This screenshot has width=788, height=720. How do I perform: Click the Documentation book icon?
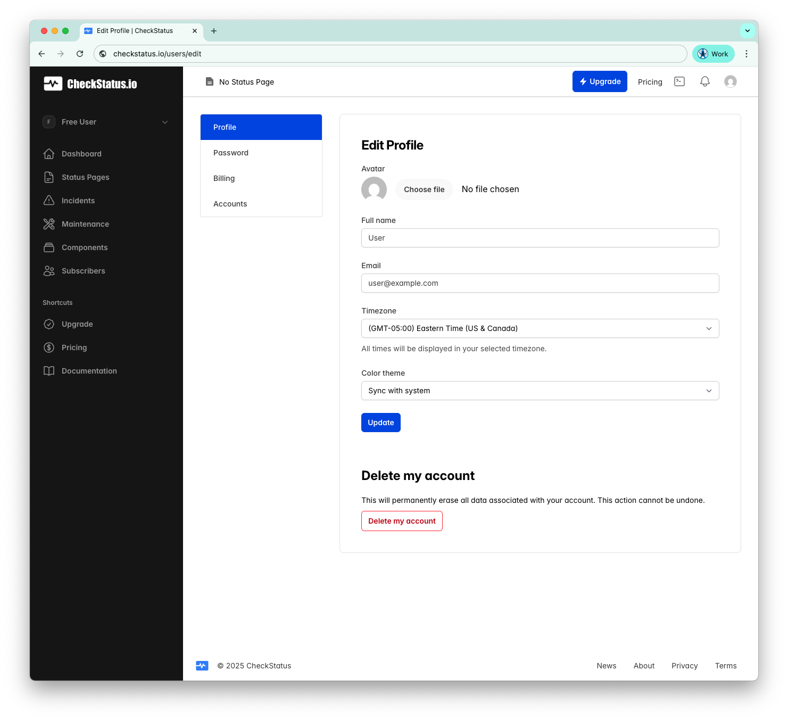point(49,371)
